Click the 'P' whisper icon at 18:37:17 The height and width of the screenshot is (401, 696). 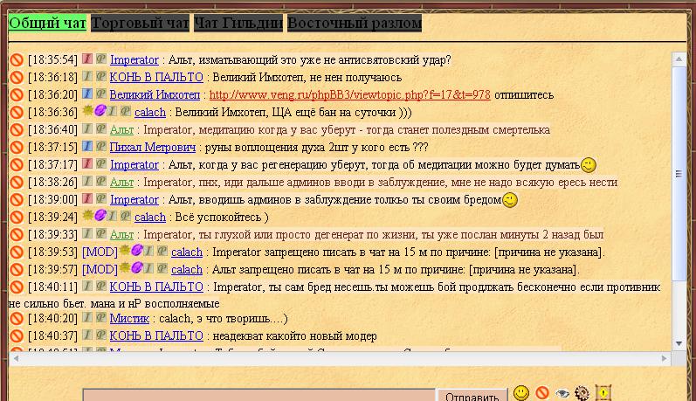tap(101, 164)
